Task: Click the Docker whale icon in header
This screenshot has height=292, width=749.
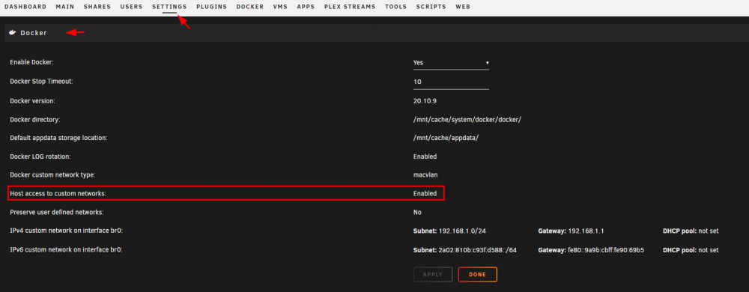Action: point(13,32)
